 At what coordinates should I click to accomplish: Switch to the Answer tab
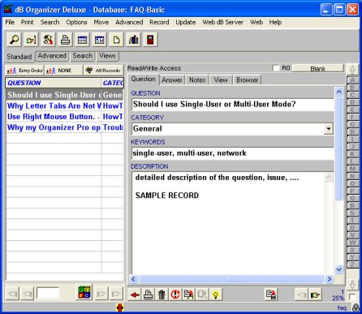[x=172, y=80]
